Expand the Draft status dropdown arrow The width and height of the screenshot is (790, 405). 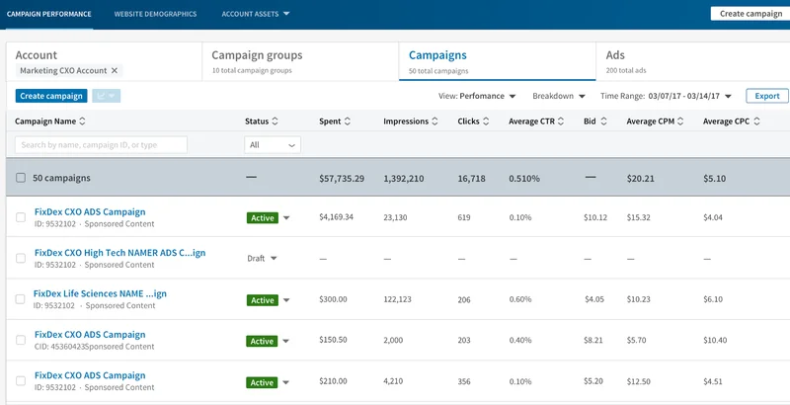pyautogui.click(x=274, y=258)
